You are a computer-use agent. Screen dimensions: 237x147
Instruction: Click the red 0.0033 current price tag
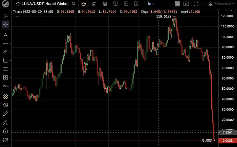pyautogui.click(x=228, y=141)
